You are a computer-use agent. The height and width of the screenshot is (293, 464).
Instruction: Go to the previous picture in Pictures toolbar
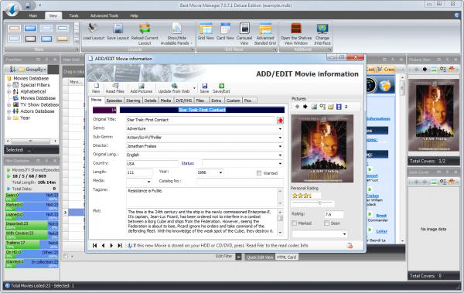click(x=297, y=107)
